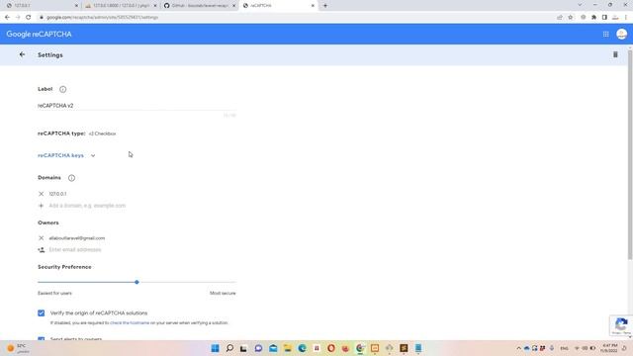Open the Chrome three-dot menu
This screenshot has width=633, height=356.
point(626,18)
